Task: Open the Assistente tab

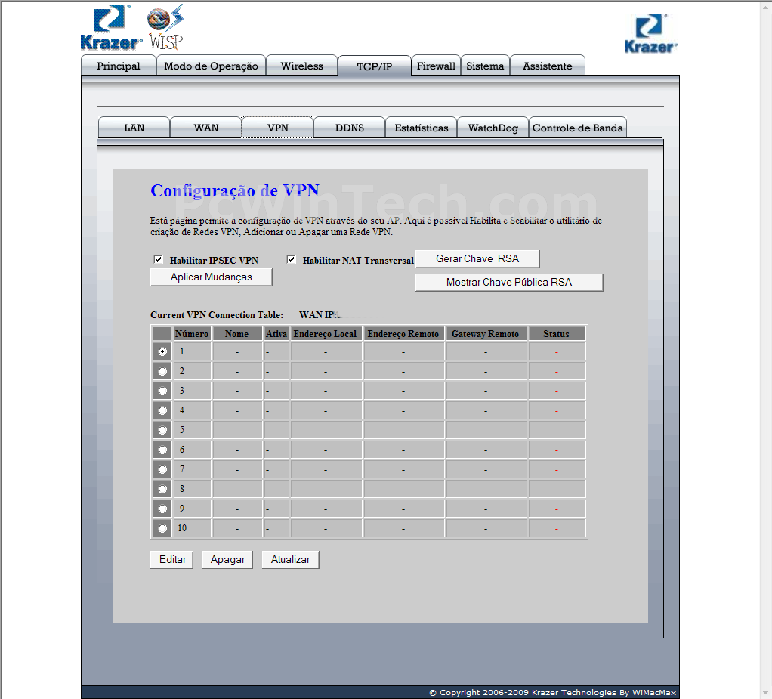Action: click(548, 66)
